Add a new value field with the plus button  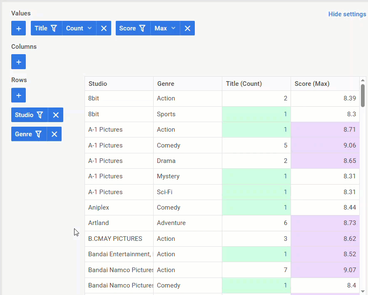pos(18,28)
